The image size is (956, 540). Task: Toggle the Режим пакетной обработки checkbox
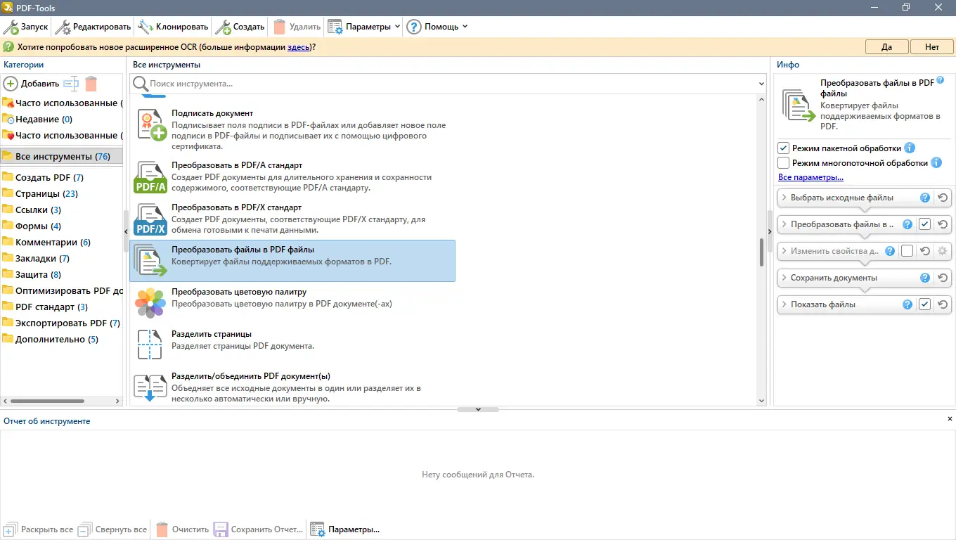(784, 148)
